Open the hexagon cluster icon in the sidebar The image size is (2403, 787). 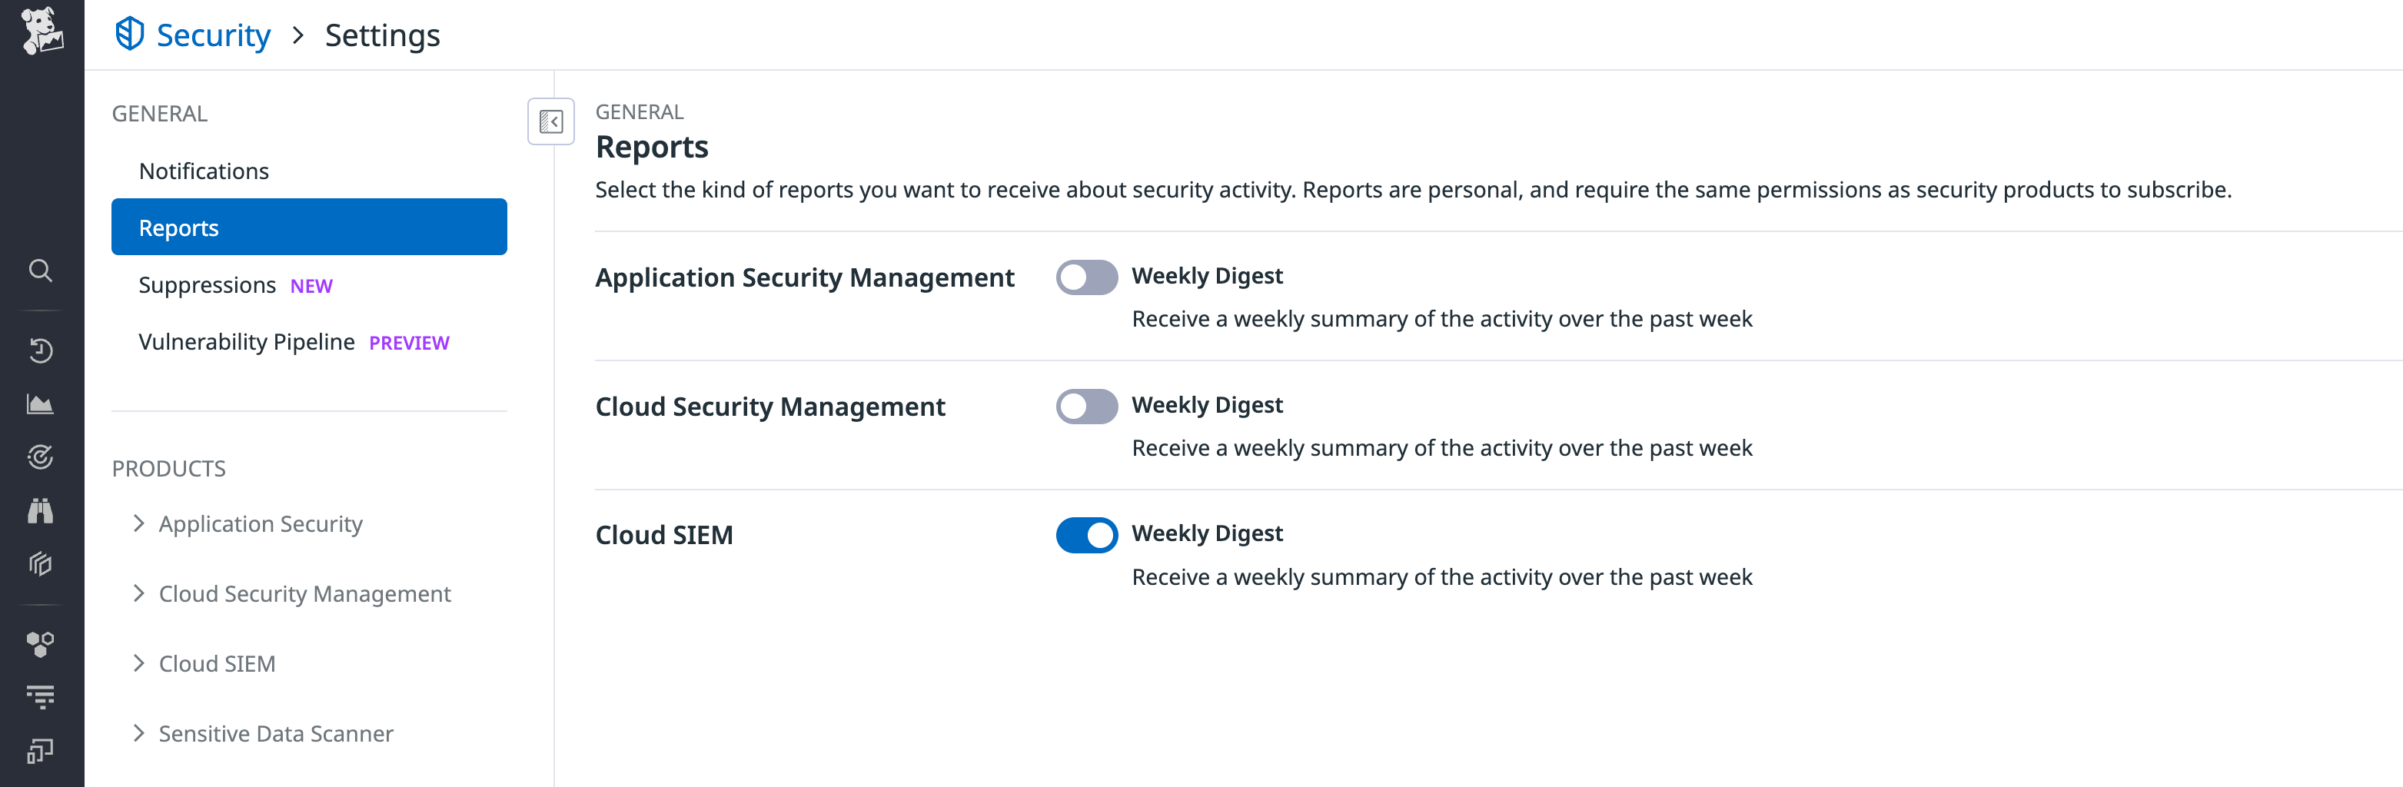tap(41, 642)
